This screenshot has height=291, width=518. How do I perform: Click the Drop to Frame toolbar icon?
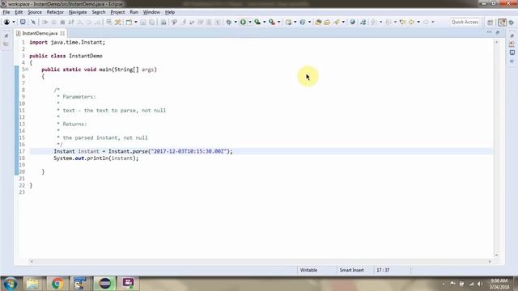tap(108, 22)
